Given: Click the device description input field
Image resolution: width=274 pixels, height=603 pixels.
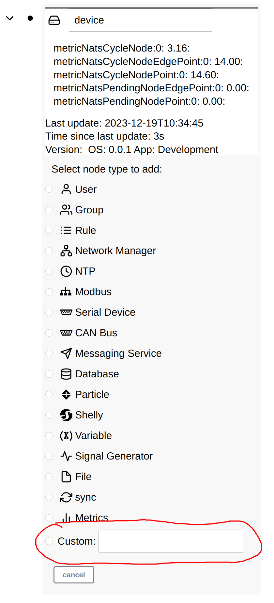Looking at the screenshot, I should tap(140, 20).
